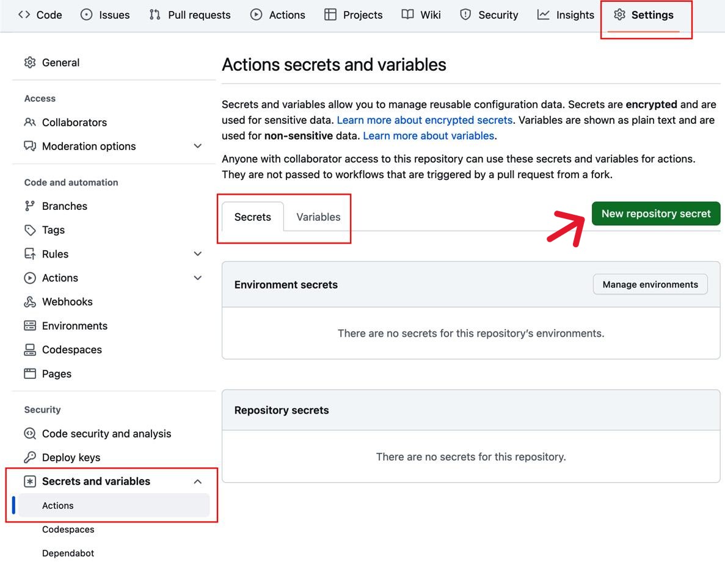Image resolution: width=725 pixels, height=562 pixels.
Task: Click the Webhooks icon
Action: [x=30, y=302]
